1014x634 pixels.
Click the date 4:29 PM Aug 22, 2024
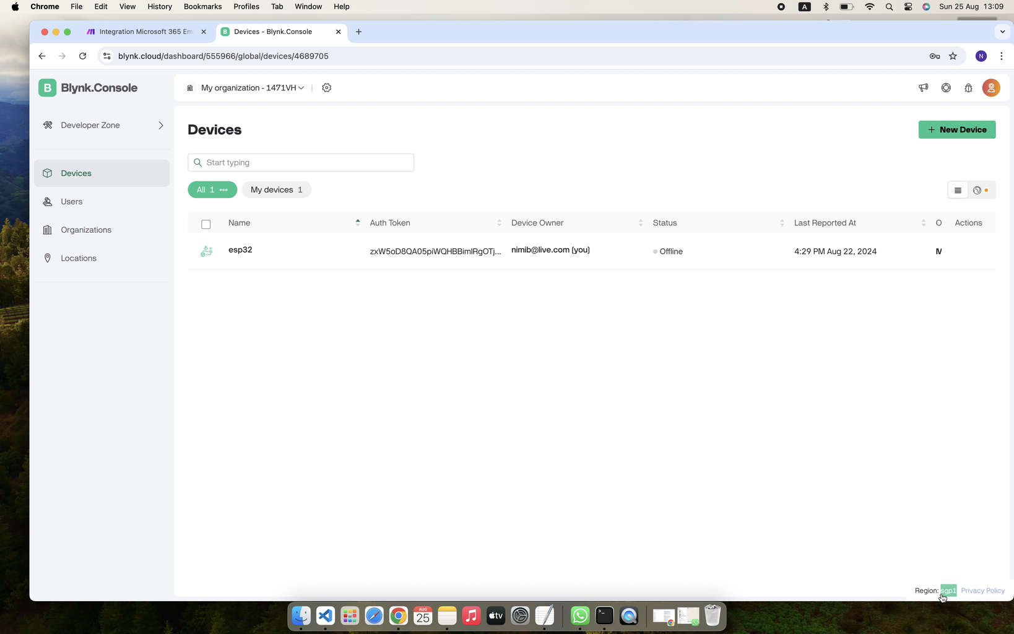[835, 251]
